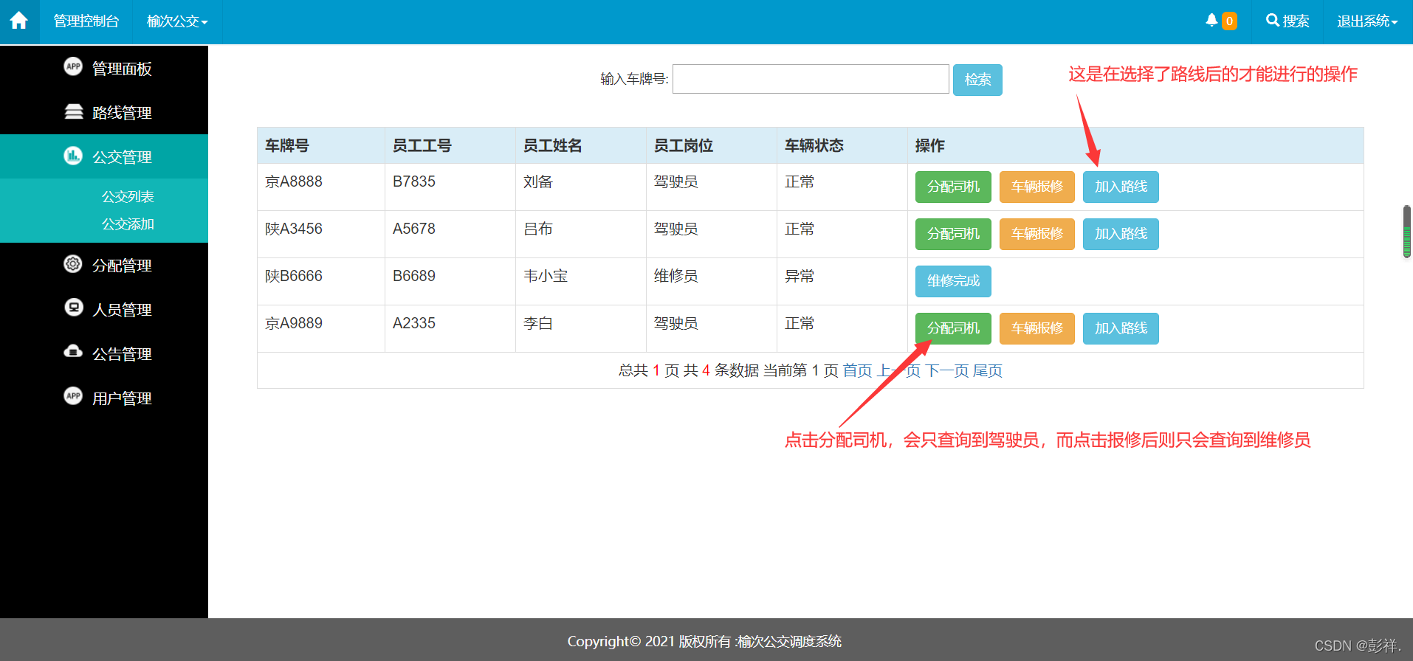Image resolution: width=1413 pixels, height=661 pixels.
Task: Expand the 公告管理 sidebar menu
Action: coord(104,353)
